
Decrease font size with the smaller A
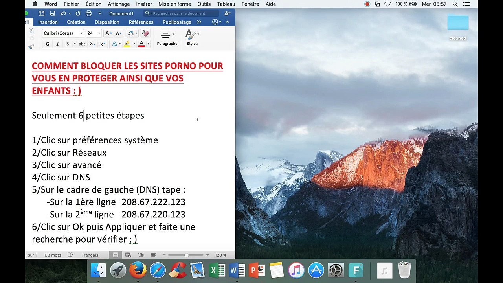(119, 33)
